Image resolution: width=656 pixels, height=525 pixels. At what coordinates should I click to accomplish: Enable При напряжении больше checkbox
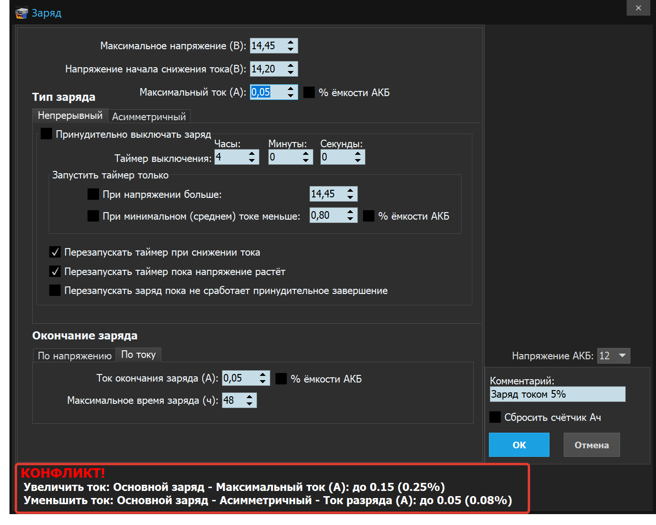click(x=93, y=194)
